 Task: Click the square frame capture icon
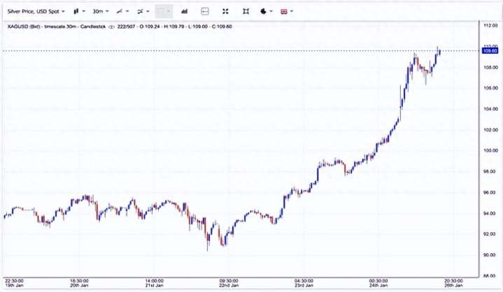coord(246,12)
